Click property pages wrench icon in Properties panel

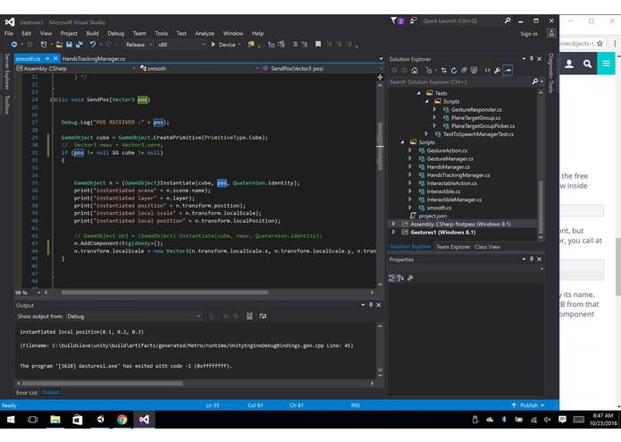tap(410, 277)
